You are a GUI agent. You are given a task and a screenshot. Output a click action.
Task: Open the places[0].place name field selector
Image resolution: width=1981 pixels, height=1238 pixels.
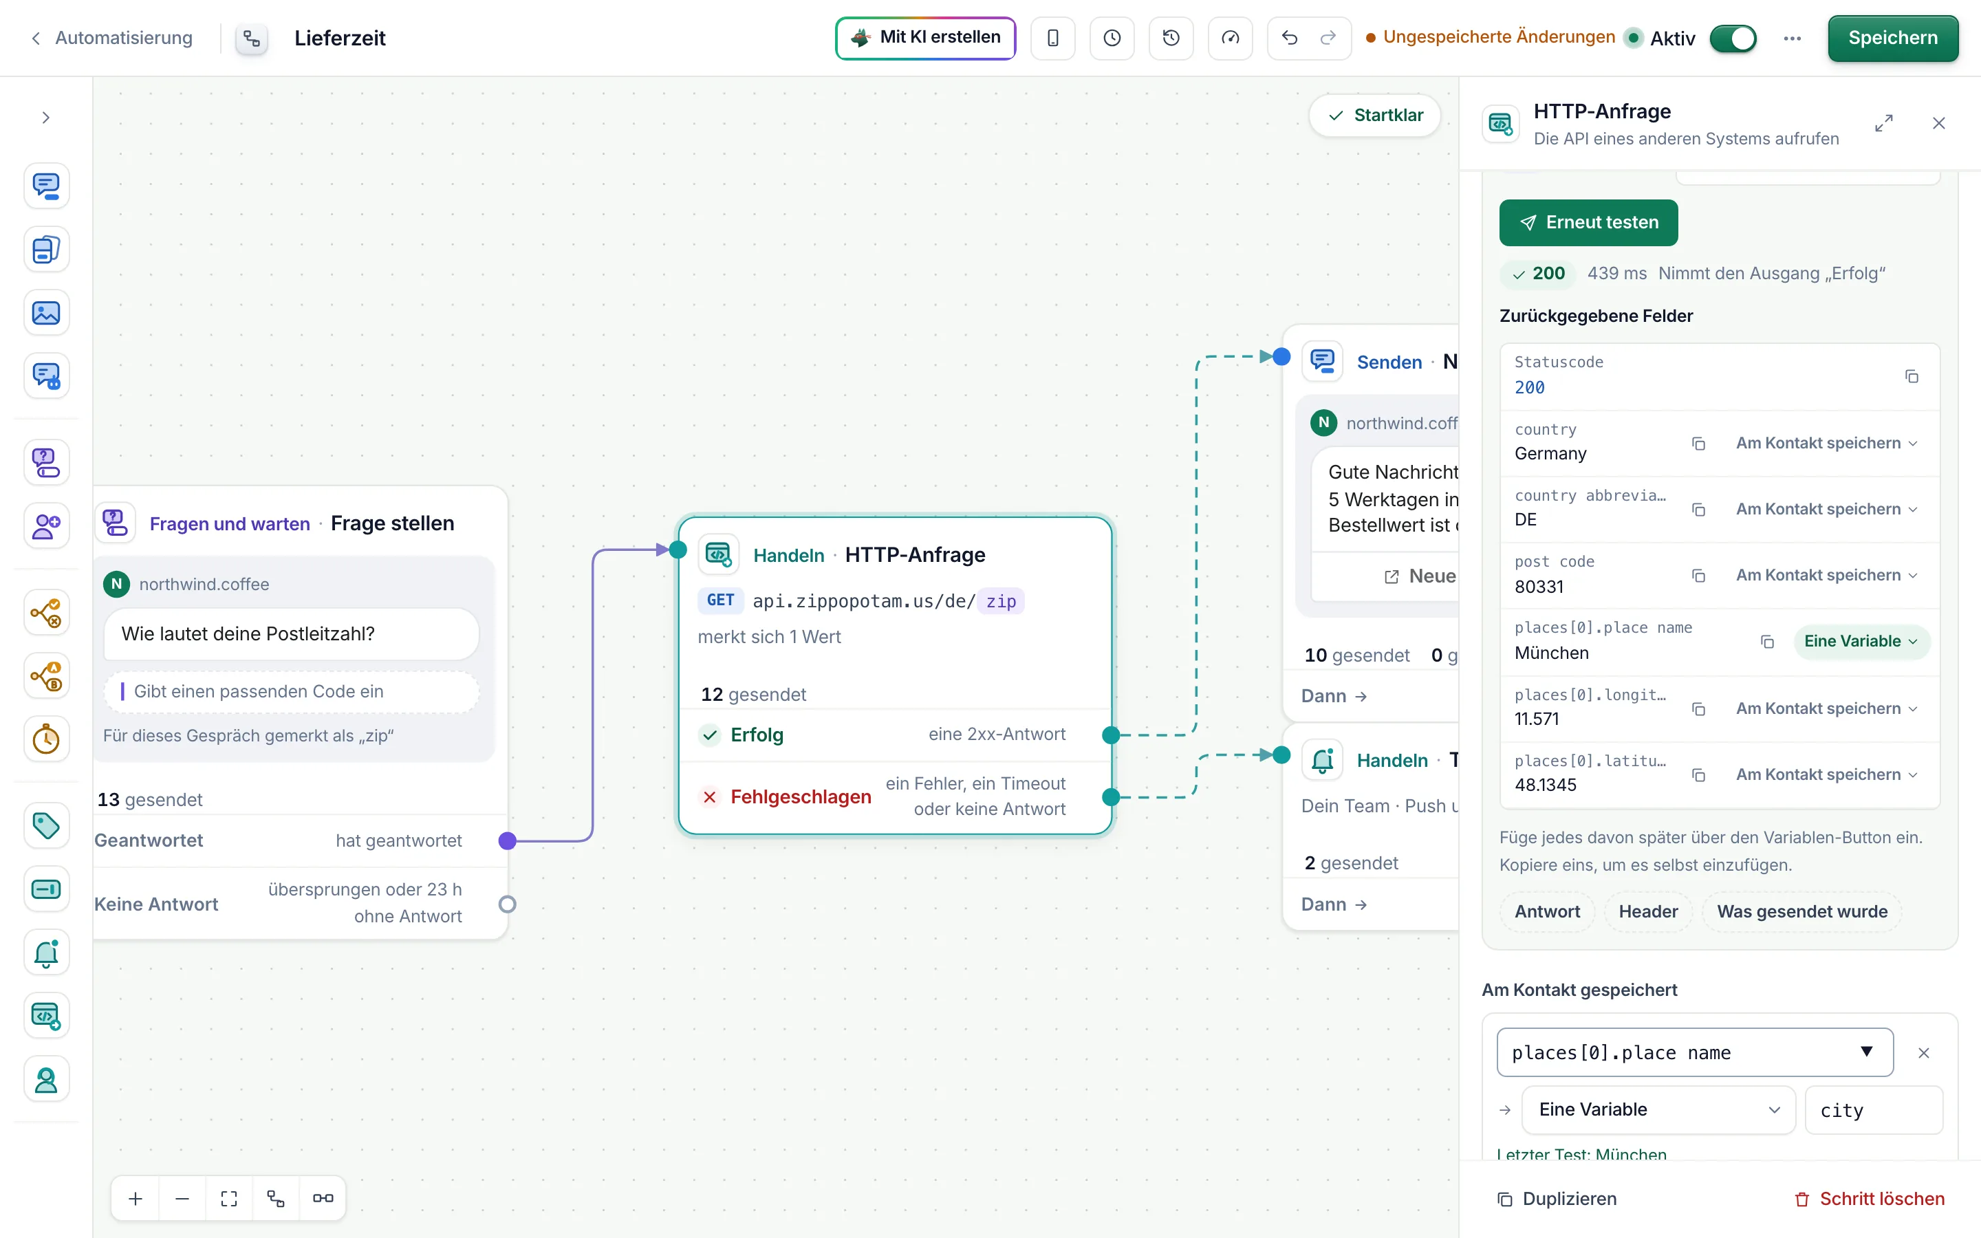[1694, 1053]
